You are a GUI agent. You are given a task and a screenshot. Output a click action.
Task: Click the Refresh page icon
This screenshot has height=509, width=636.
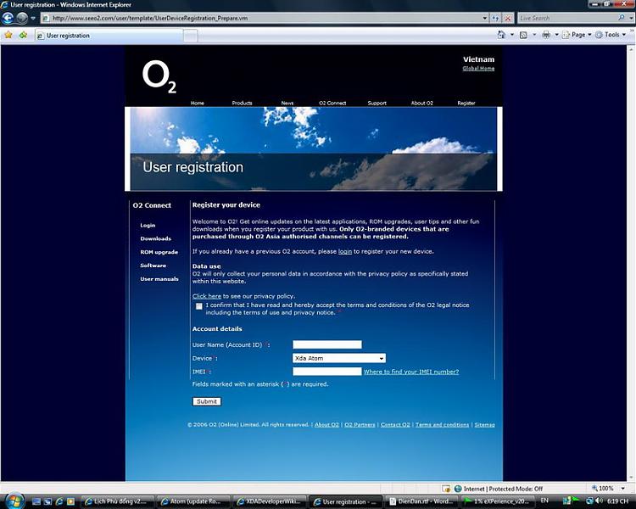tap(495, 18)
